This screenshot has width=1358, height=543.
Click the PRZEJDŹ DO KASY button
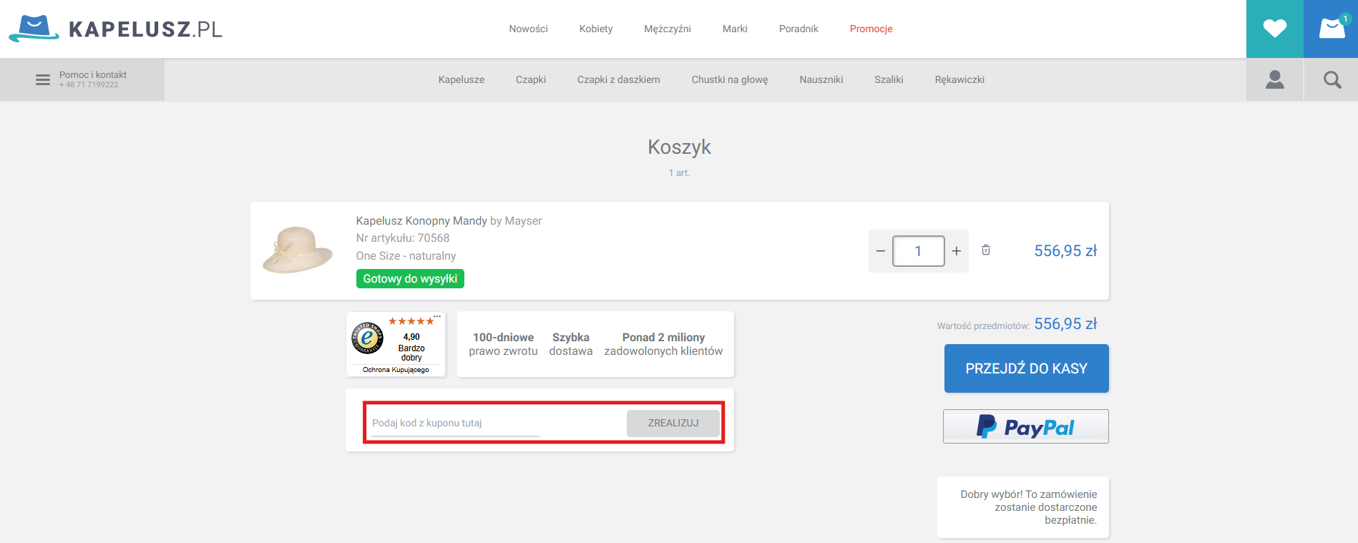pos(1026,368)
